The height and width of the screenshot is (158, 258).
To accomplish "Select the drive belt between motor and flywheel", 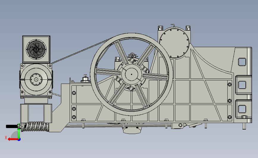I will click(x=82, y=51).
